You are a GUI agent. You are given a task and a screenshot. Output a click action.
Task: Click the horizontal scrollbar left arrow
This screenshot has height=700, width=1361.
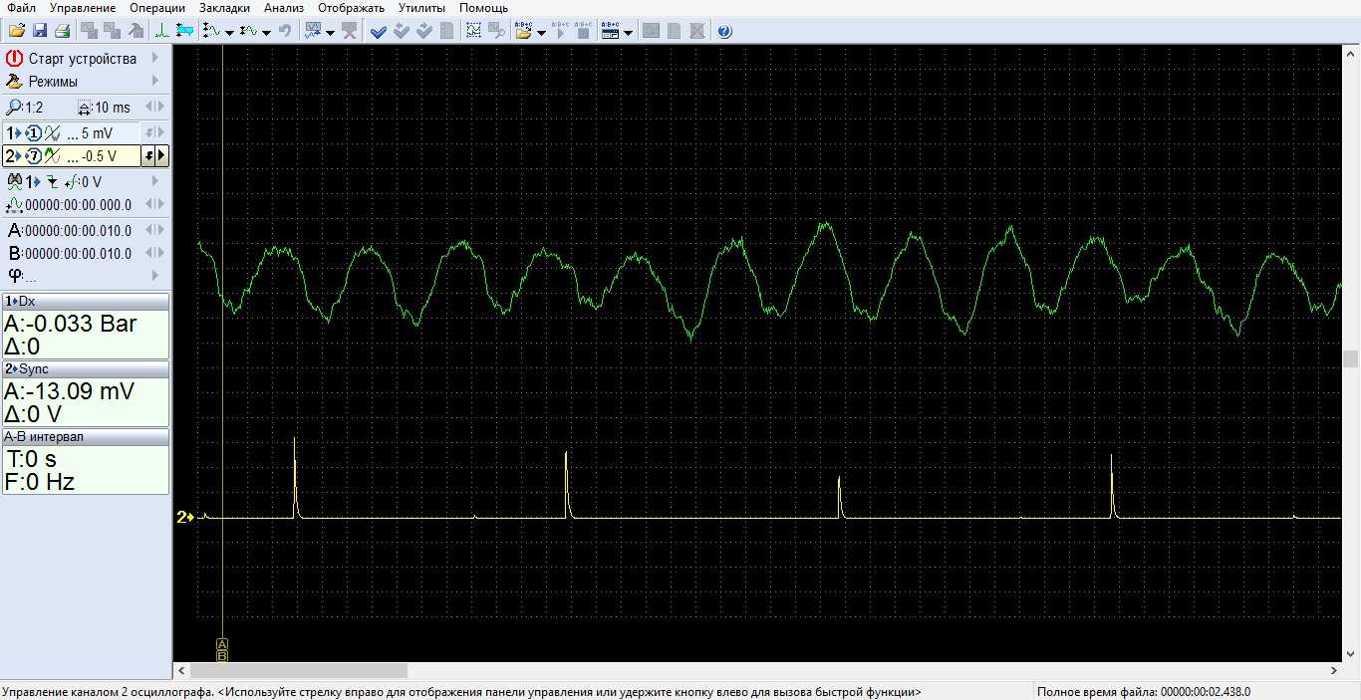click(181, 671)
